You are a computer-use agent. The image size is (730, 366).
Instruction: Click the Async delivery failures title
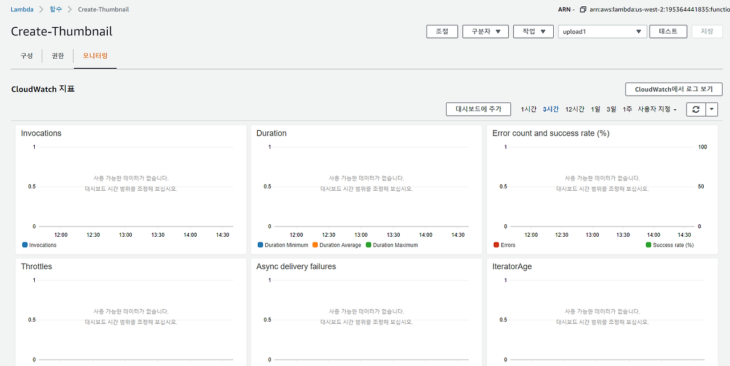(296, 266)
